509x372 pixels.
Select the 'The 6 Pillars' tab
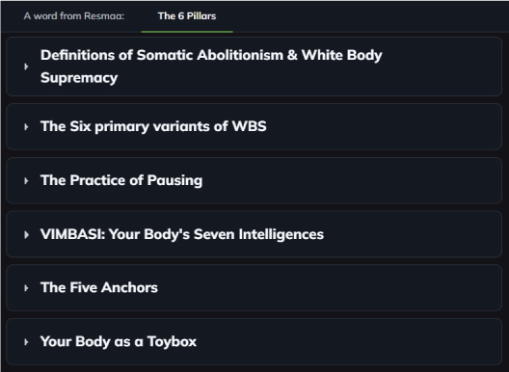coord(187,16)
